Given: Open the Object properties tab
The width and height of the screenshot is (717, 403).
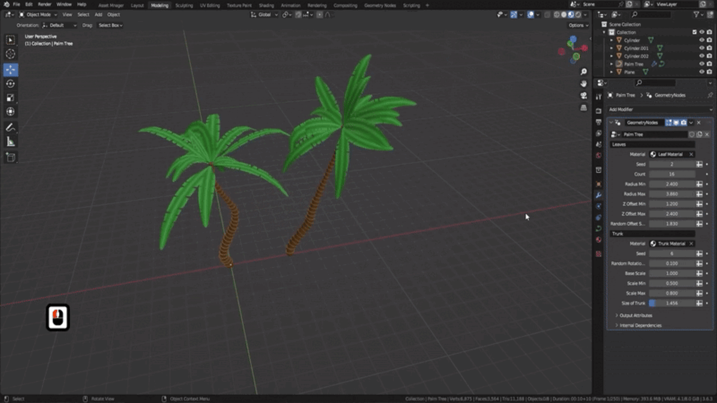Looking at the screenshot, I should click(598, 184).
